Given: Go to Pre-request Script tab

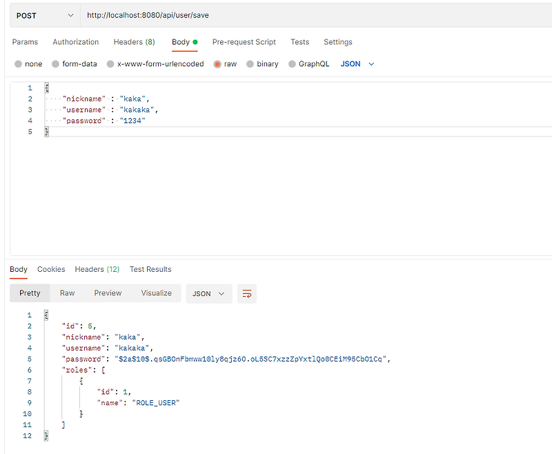Looking at the screenshot, I should point(244,42).
